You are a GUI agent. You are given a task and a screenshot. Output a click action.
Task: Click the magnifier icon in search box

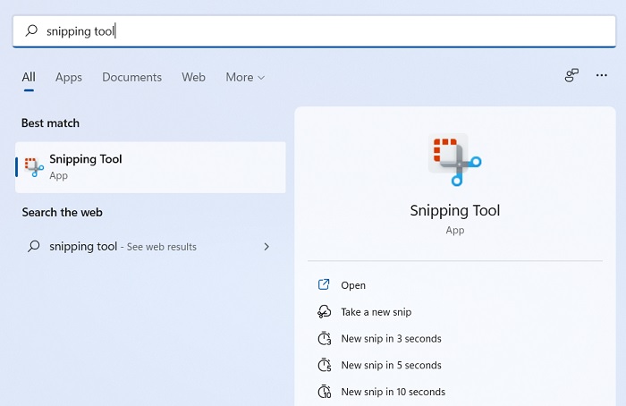coord(31,30)
